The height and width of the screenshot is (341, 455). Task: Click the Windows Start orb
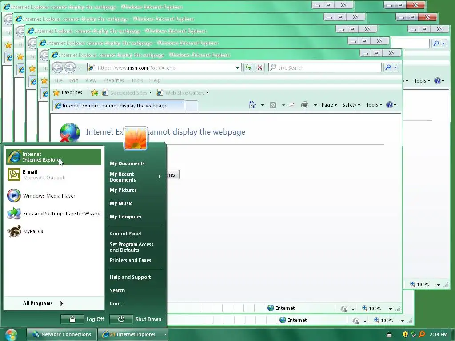pyautogui.click(x=11, y=335)
